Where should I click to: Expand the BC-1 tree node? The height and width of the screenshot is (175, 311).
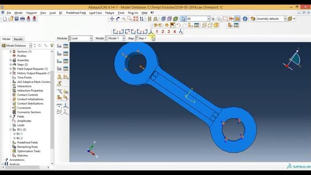pyautogui.click(x=14, y=134)
